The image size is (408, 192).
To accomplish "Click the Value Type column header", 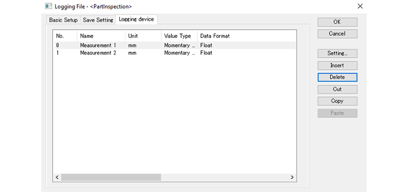I will point(180,36).
